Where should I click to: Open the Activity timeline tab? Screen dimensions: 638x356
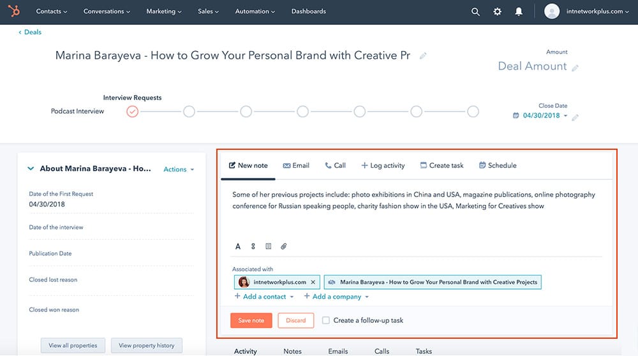coord(246,351)
